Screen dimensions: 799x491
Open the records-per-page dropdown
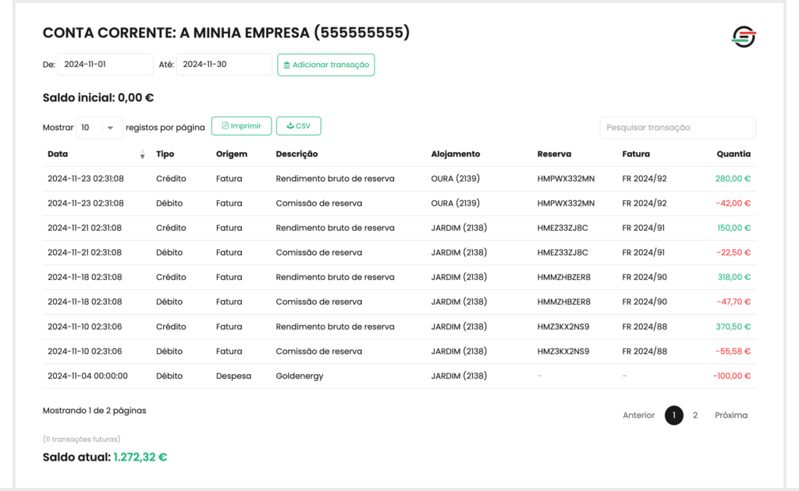pos(99,127)
